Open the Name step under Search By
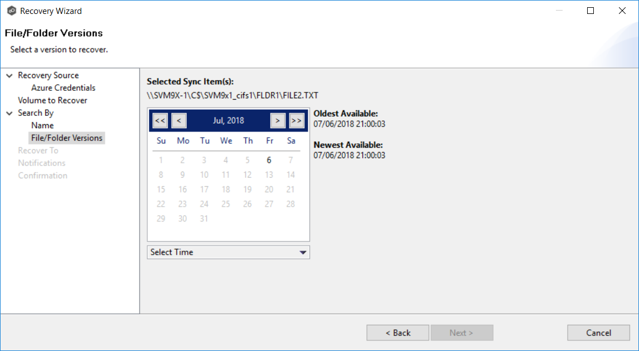The height and width of the screenshot is (351, 639). (x=42, y=125)
